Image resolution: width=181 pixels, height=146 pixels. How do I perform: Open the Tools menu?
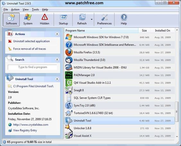(35, 9)
